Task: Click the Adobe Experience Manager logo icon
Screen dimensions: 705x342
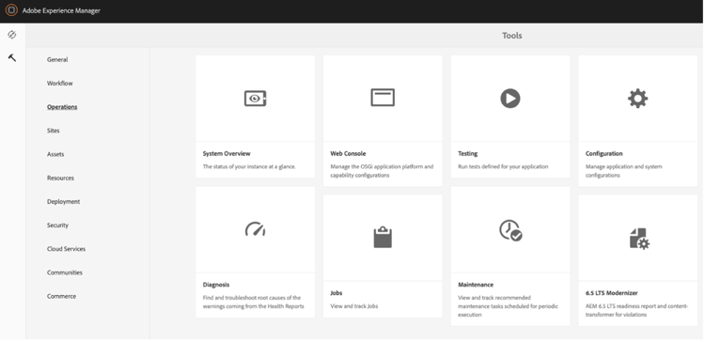Action: tap(11, 10)
